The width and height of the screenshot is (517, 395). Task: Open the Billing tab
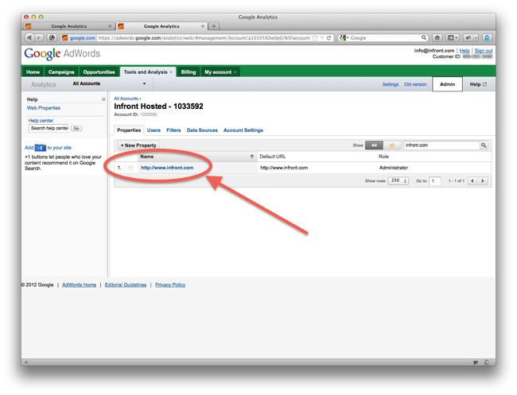pyautogui.click(x=189, y=72)
